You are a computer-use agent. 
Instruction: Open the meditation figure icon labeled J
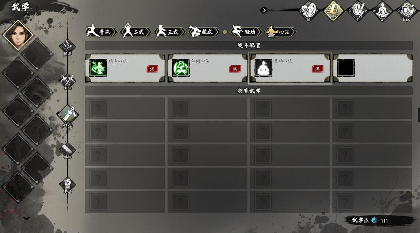coord(382,11)
